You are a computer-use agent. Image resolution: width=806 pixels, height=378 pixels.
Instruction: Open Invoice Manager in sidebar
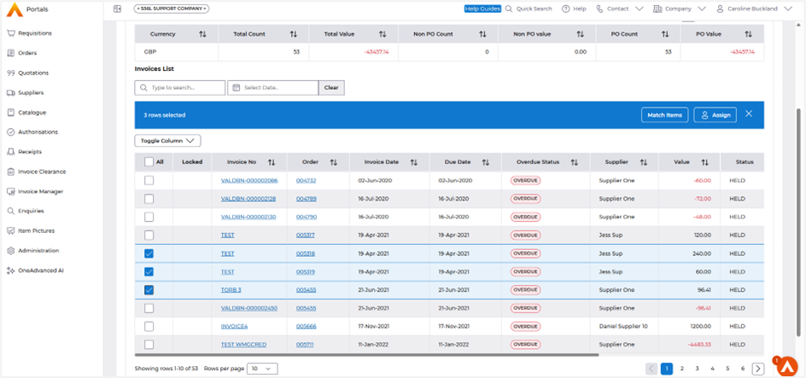40,191
